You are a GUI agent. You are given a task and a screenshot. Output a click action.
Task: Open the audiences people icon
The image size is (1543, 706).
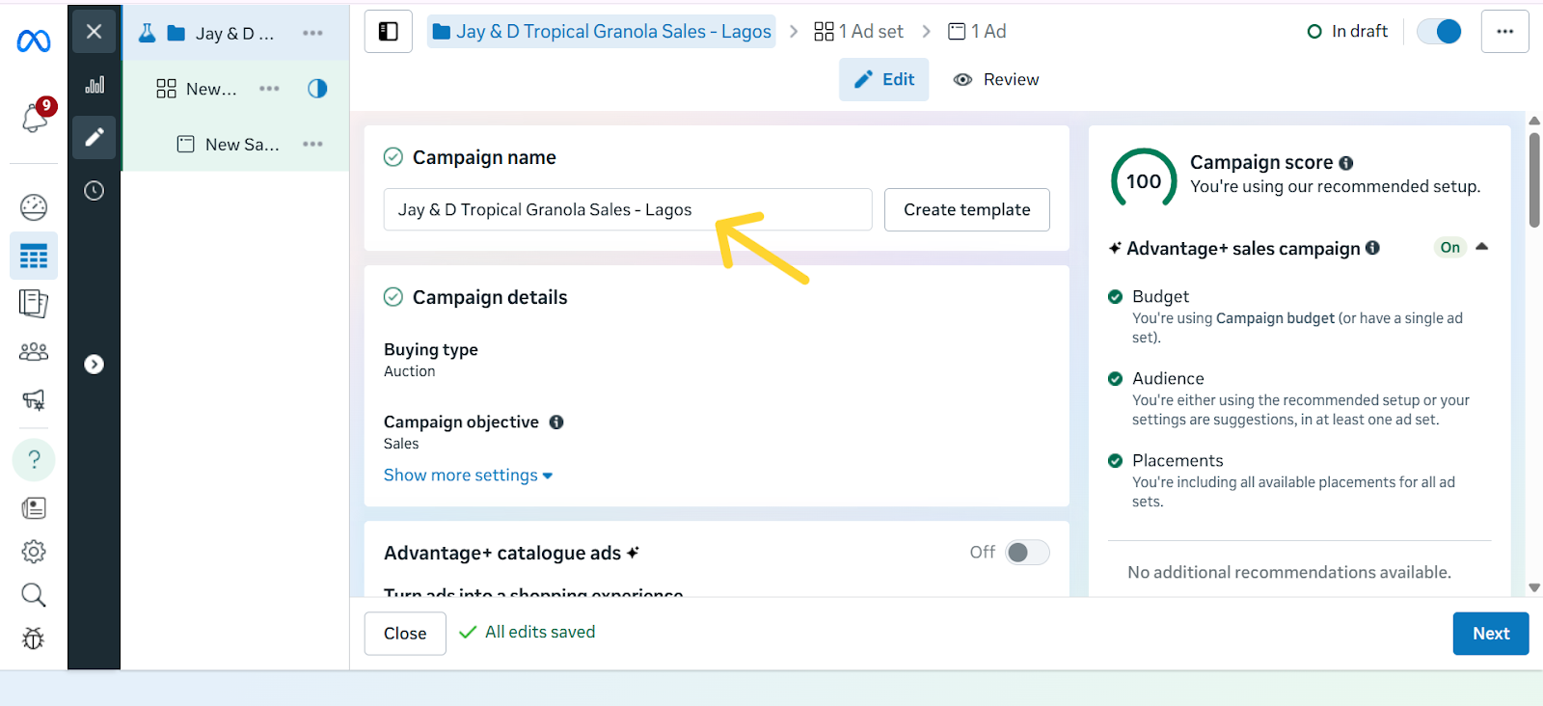click(x=34, y=352)
